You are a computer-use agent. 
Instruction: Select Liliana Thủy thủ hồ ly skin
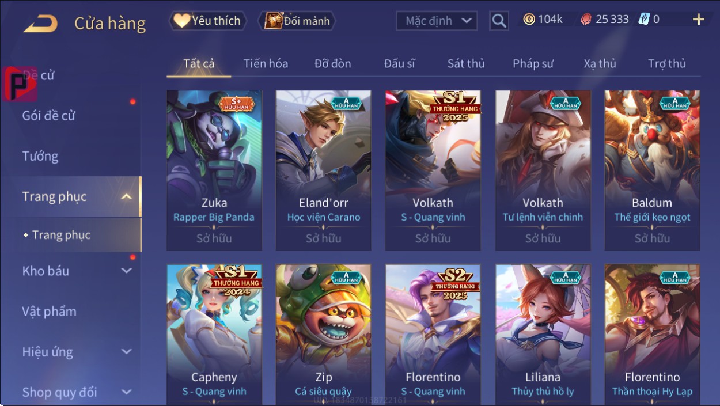(x=543, y=335)
